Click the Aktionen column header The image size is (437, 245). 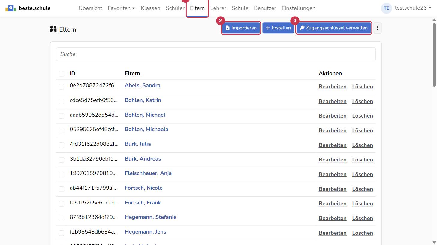(330, 73)
